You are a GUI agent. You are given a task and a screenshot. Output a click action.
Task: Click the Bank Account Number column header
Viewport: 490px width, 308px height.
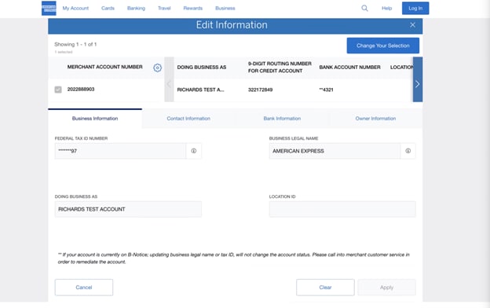(349, 68)
